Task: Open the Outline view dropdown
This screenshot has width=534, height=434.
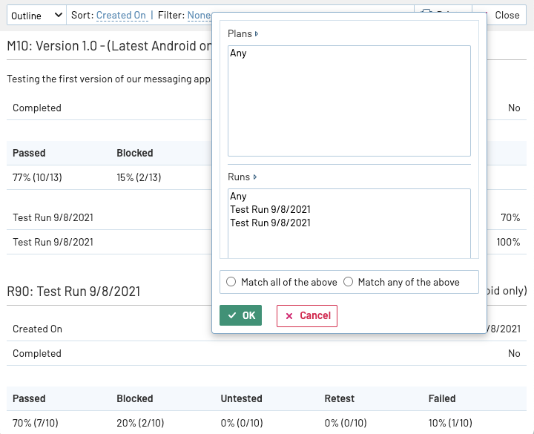Action: (36, 15)
